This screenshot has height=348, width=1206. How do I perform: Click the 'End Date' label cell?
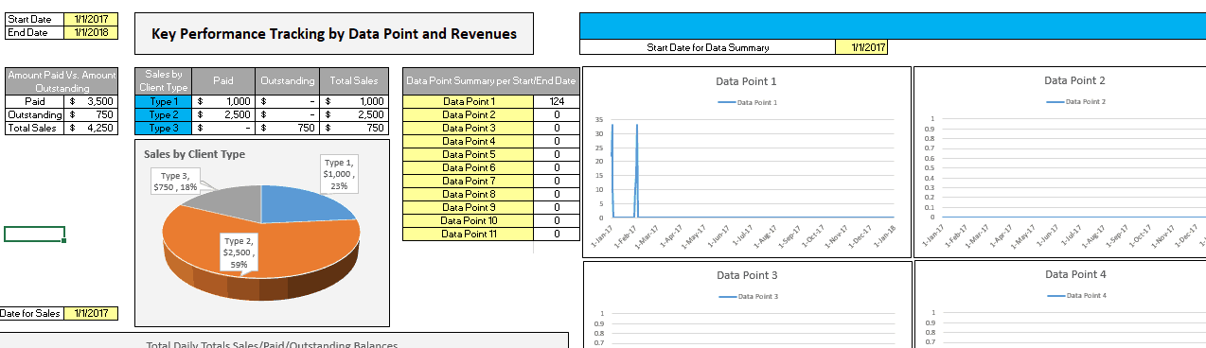pyautogui.click(x=34, y=32)
